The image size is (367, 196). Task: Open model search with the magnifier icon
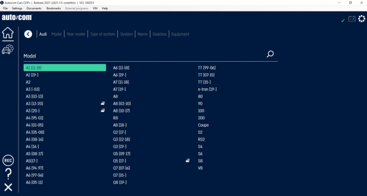(x=270, y=54)
